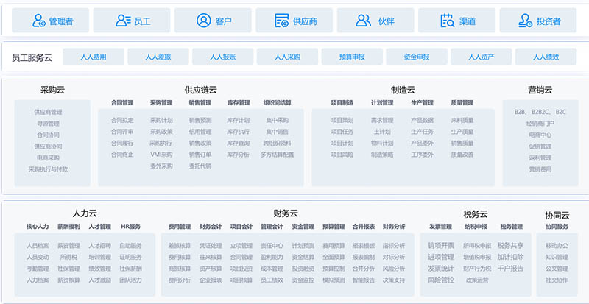Click the 员工 ID card icon
This screenshot has height=304, width=589.
click(121, 21)
